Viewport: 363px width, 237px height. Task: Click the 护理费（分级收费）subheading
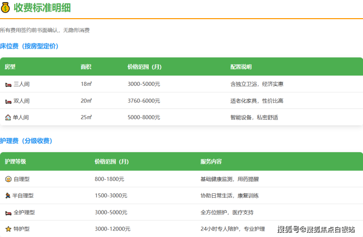tap(26, 141)
